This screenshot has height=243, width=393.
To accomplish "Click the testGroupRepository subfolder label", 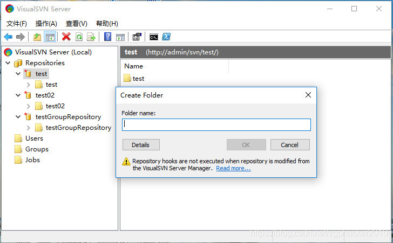I will coord(78,128).
